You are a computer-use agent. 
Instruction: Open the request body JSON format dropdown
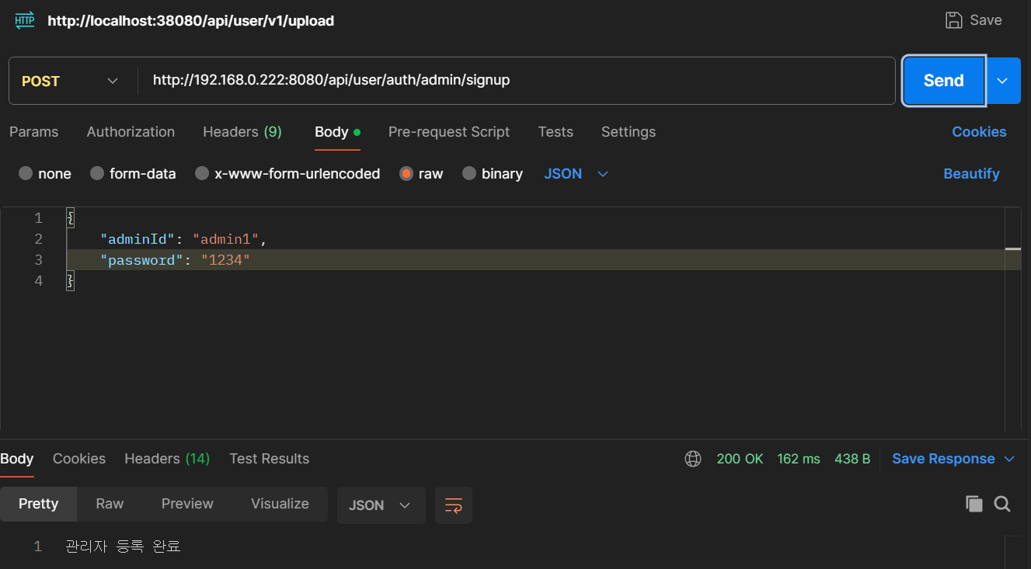pyautogui.click(x=576, y=174)
